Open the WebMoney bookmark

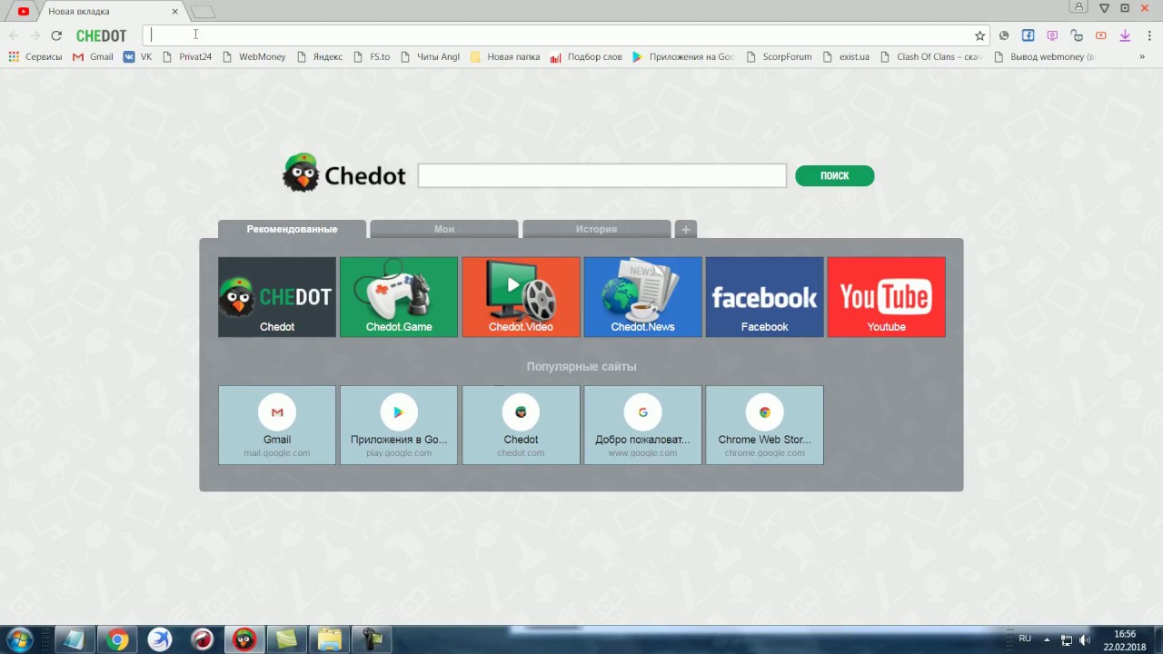tap(253, 56)
